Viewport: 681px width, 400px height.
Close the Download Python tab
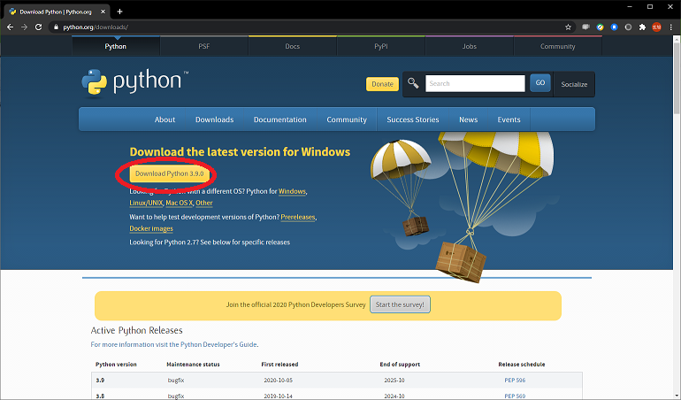pyautogui.click(x=103, y=12)
